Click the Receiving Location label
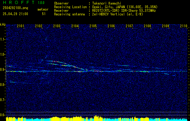190x121 pixels. click(x=70, y=7)
